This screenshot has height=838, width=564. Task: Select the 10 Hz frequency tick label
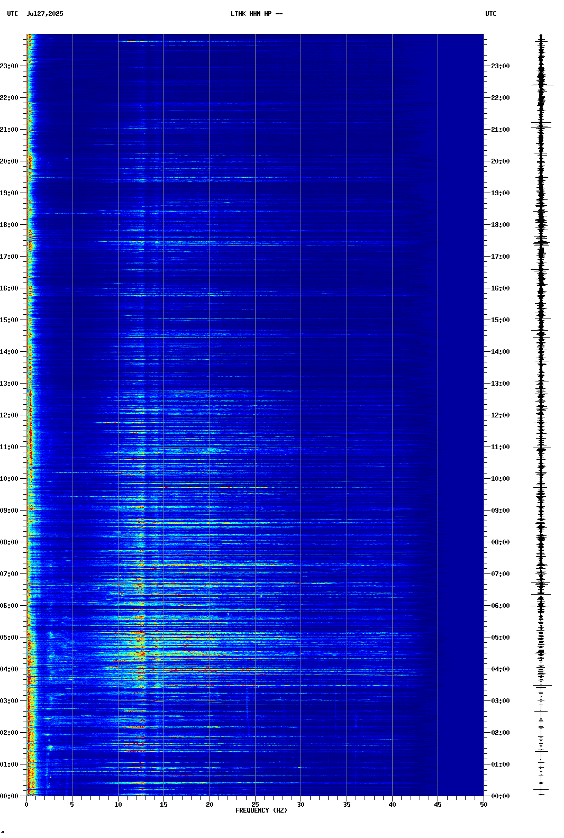118,805
